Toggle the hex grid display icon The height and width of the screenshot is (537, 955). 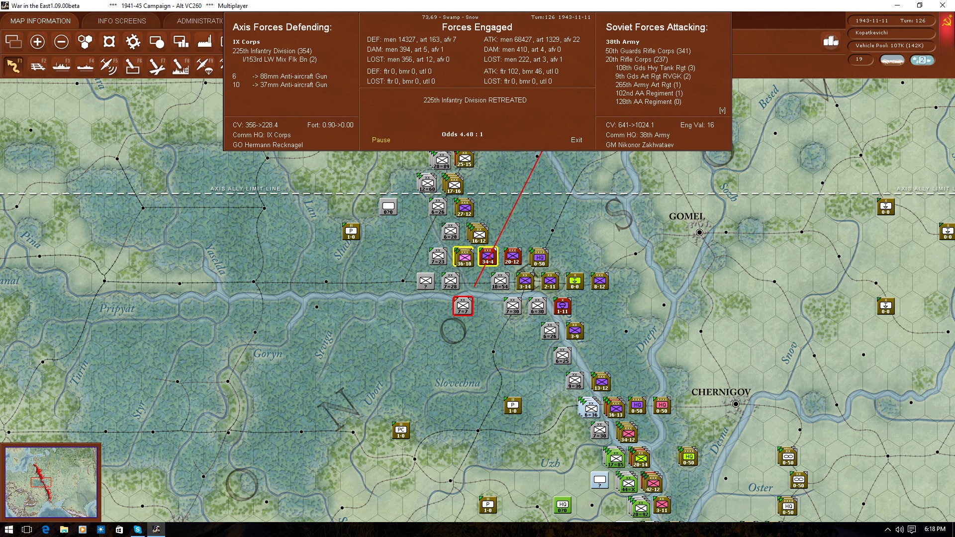click(x=85, y=42)
